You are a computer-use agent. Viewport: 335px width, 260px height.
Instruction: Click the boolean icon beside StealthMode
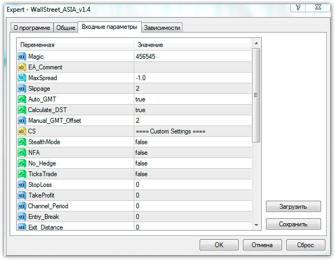[x=22, y=142]
